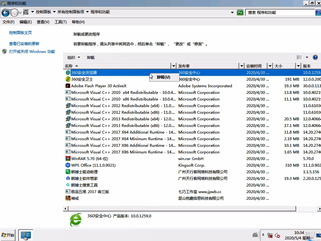Click publisher 七巧工作室 www.jpwb.cc
Screen dimensions: 321x241
pos(200,192)
